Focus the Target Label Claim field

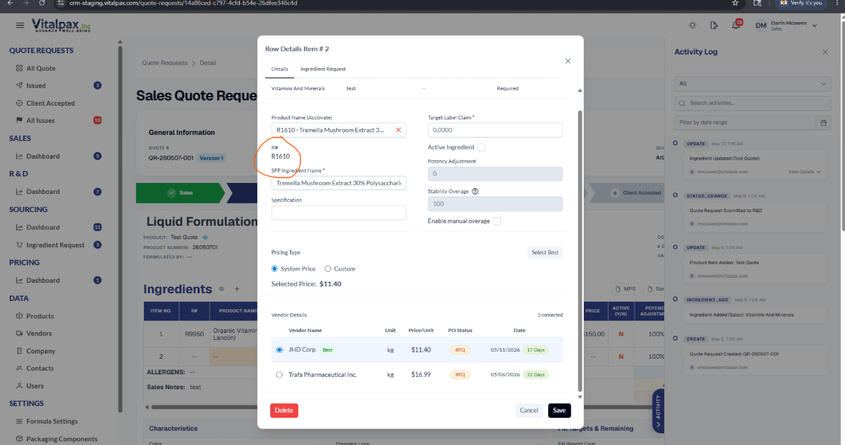tap(495, 130)
